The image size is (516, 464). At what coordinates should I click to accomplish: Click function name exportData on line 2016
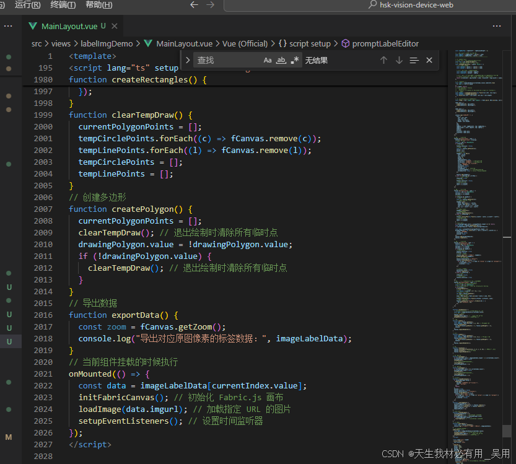point(135,315)
